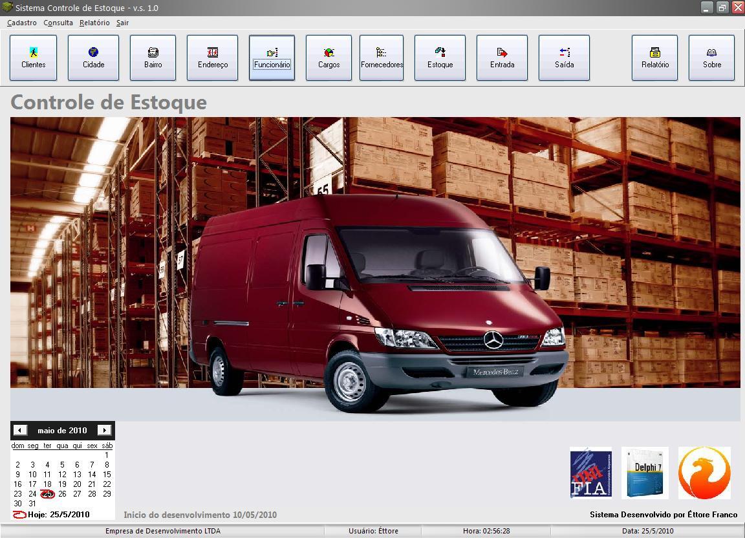Select day 10 in the calendar
Screen dimensions: 745x538
click(32, 475)
